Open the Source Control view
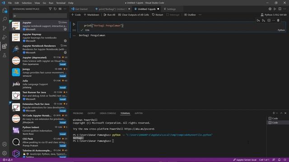This screenshot has height=162, width=289. 5,28
